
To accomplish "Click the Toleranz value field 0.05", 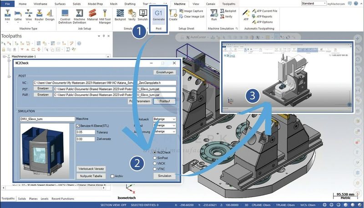I will pos(86,132).
